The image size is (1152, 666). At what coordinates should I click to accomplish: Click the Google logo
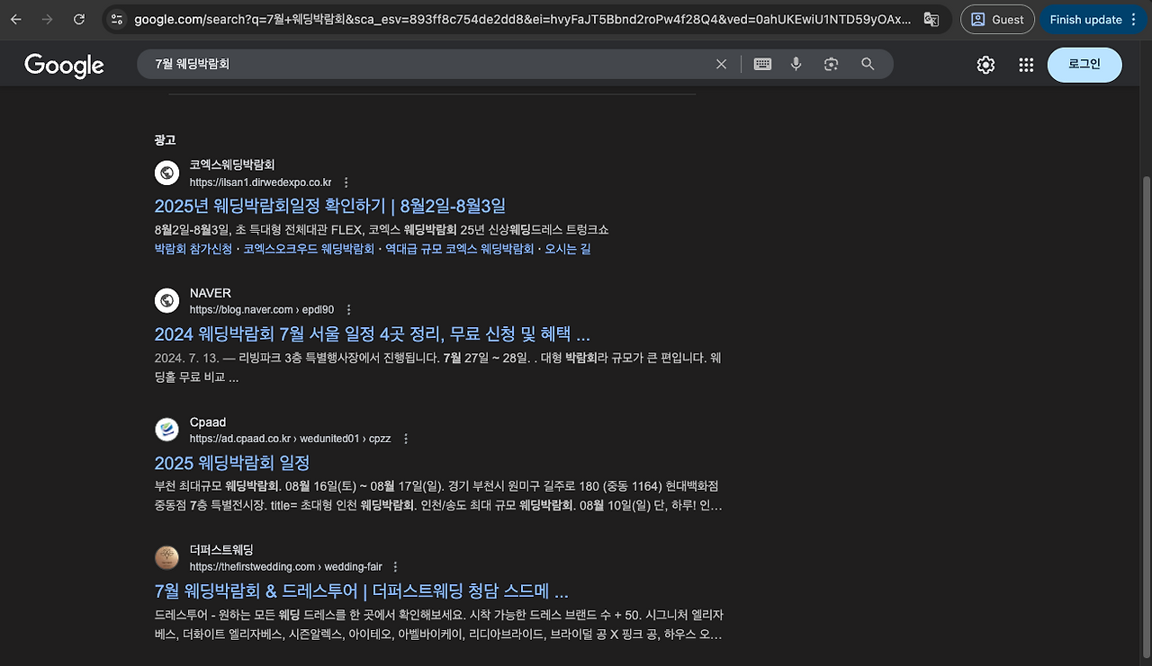(x=63, y=64)
